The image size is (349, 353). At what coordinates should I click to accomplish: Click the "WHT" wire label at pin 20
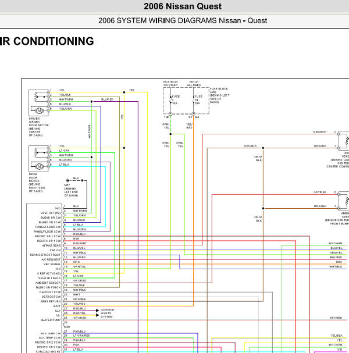tap(77, 294)
